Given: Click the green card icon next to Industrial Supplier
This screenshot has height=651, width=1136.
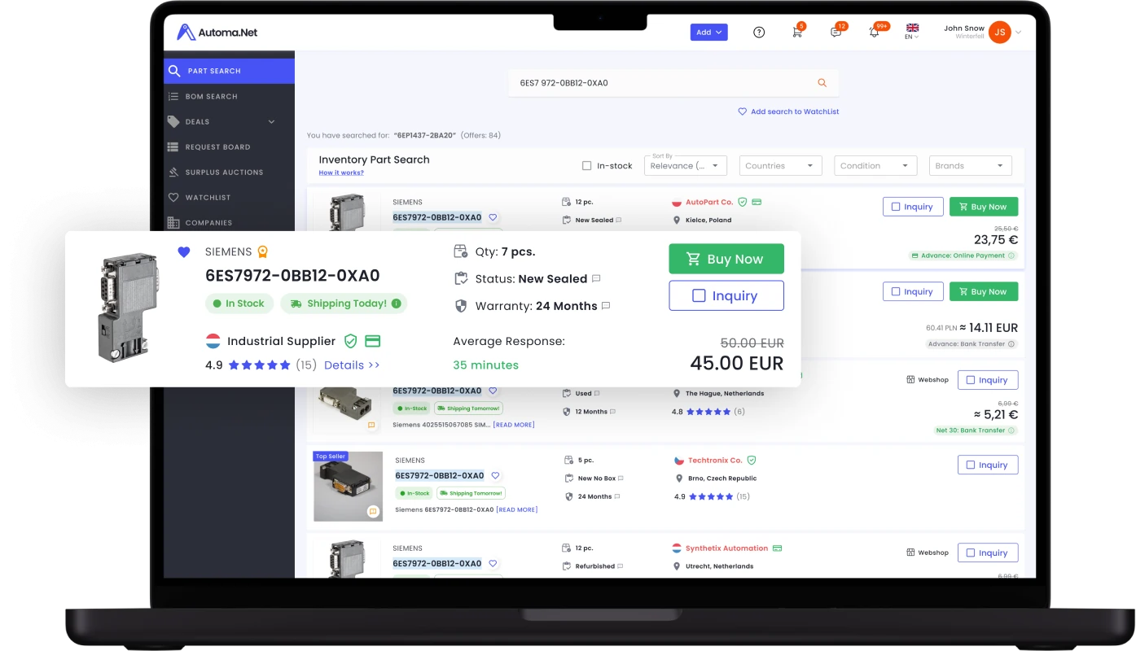Looking at the screenshot, I should coord(372,341).
